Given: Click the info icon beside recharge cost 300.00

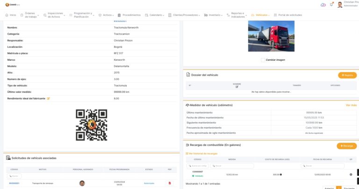Looking at the screenshot, I should pos(280,174).
